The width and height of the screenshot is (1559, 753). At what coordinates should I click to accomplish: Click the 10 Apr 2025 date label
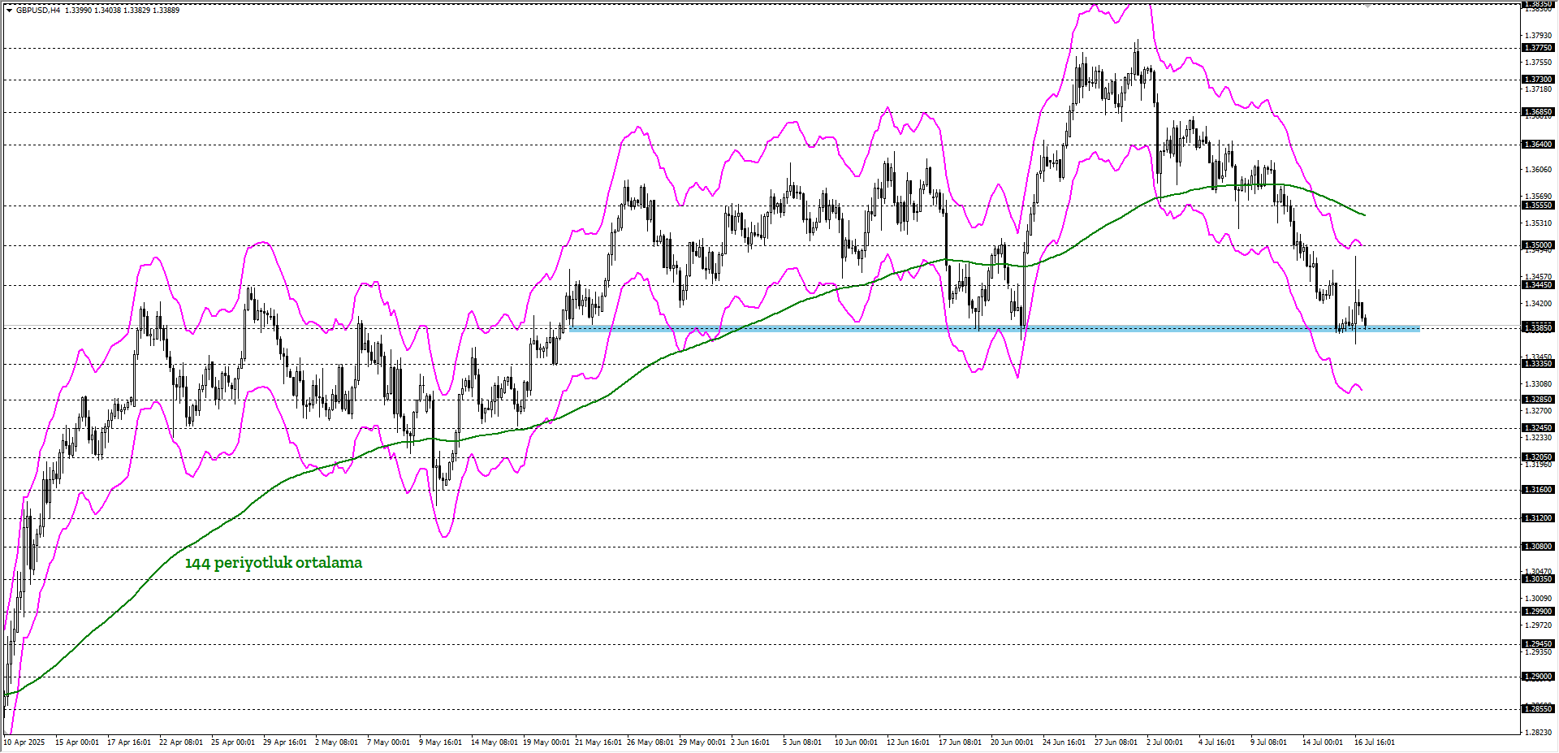pos(24,742)
